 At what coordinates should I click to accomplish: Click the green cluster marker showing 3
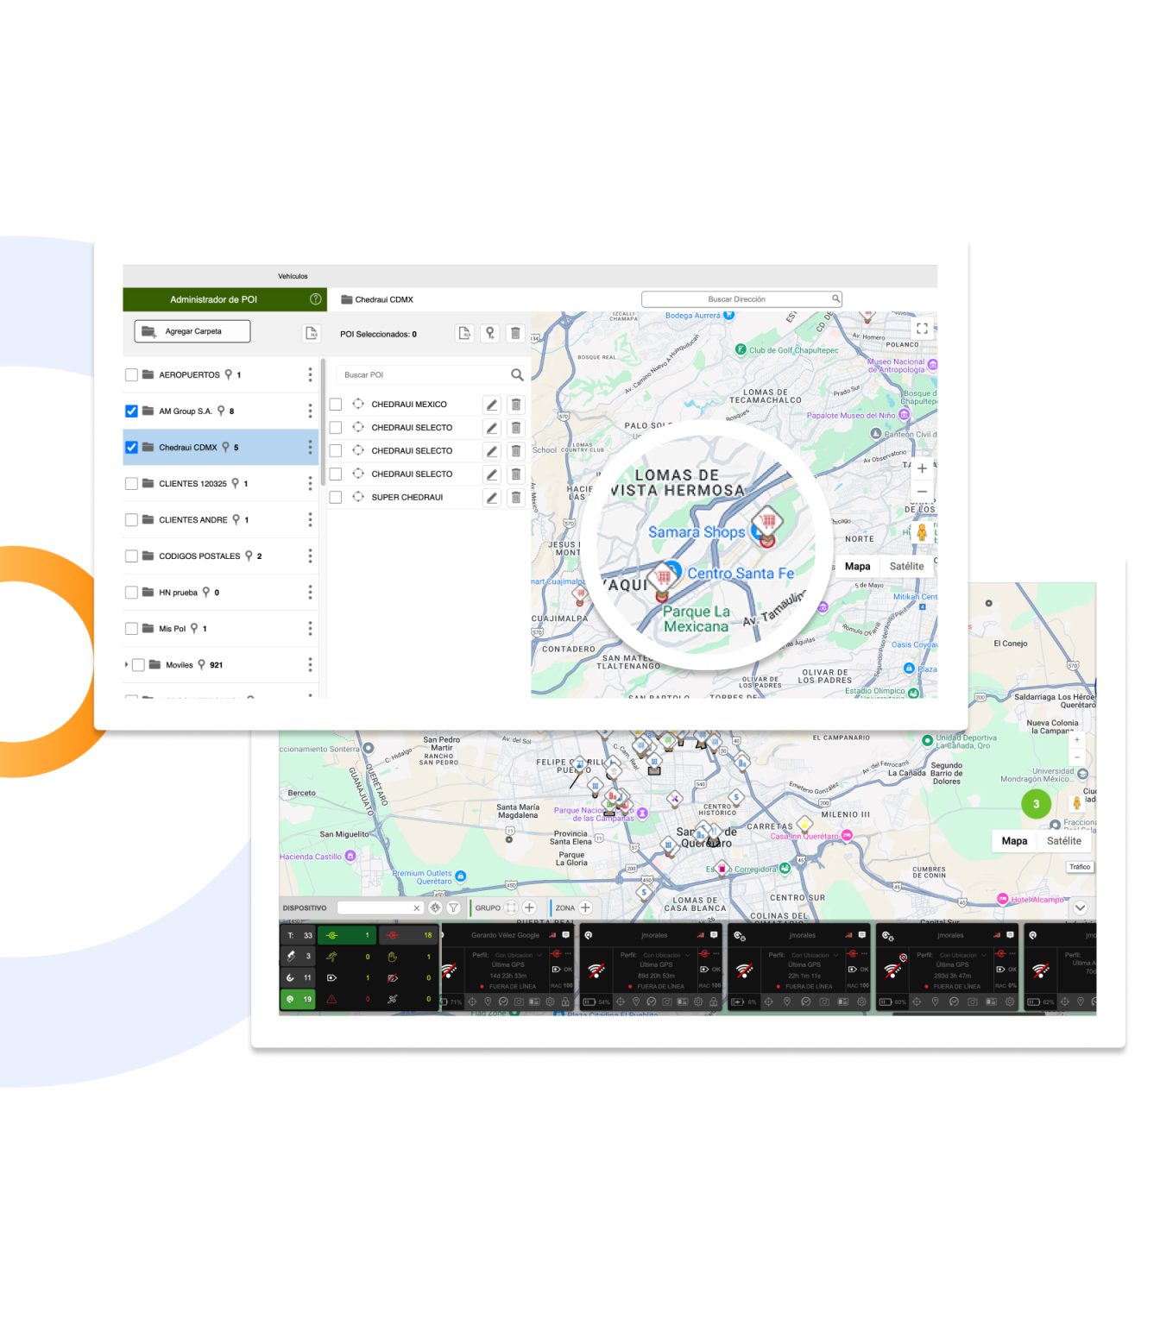point(1036,804)
